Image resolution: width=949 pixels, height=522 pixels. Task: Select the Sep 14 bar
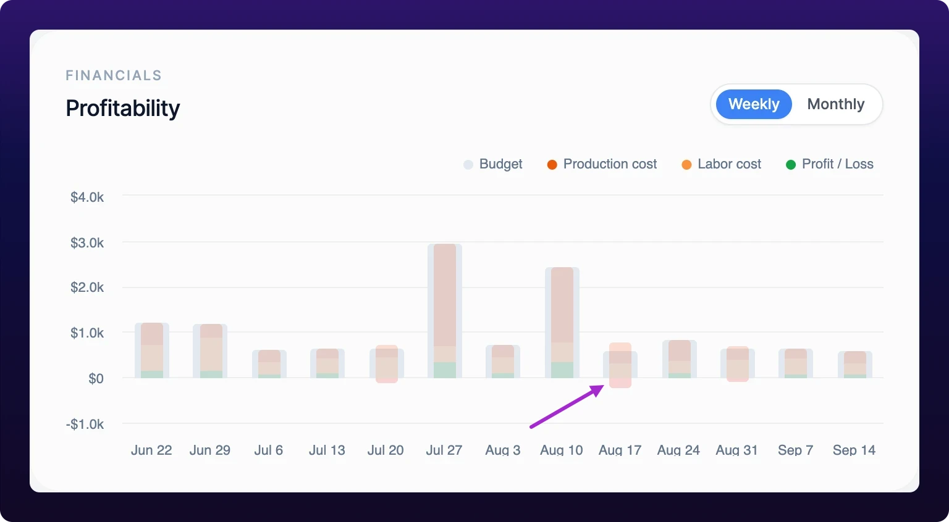click(x=855, y=365)
